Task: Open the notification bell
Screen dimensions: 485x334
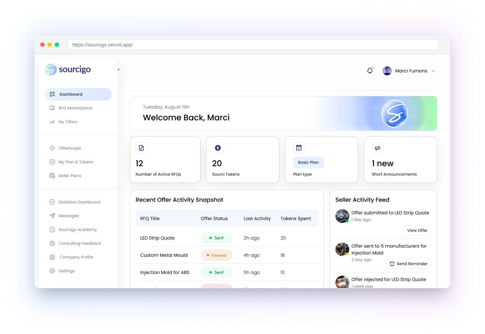Action: pos(370,71)
